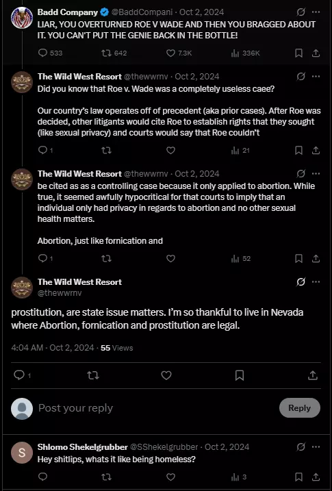Image resolution: width=332 pixels, height=491 pixels.
Task: Repost the main tweet about Nevada
Action: coord(93,375)
